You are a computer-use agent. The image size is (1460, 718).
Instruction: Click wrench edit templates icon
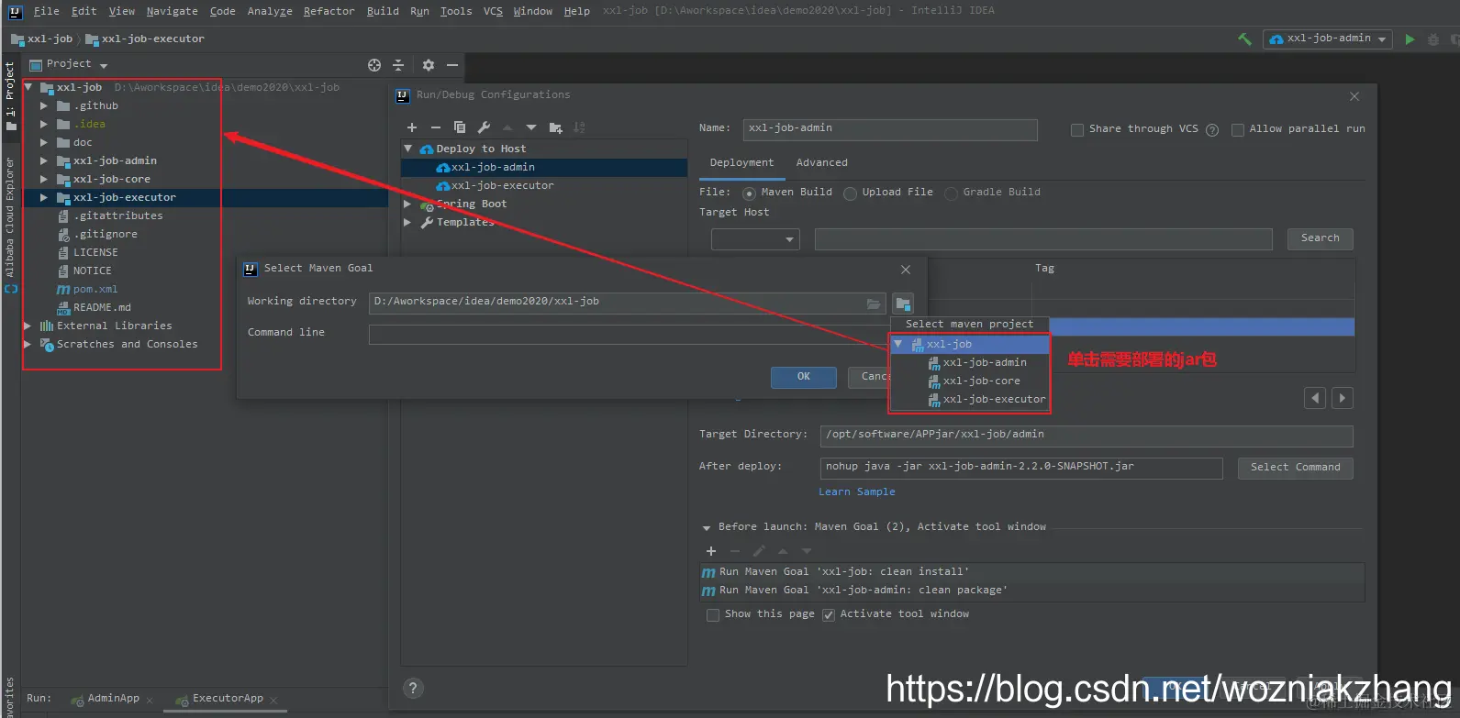484,127
